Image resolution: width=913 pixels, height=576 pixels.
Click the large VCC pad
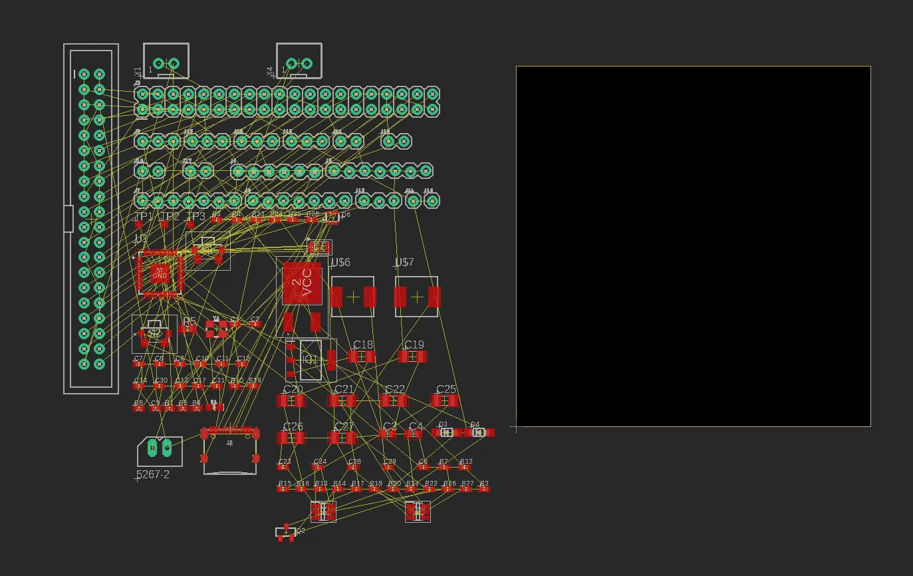point(301,283)
